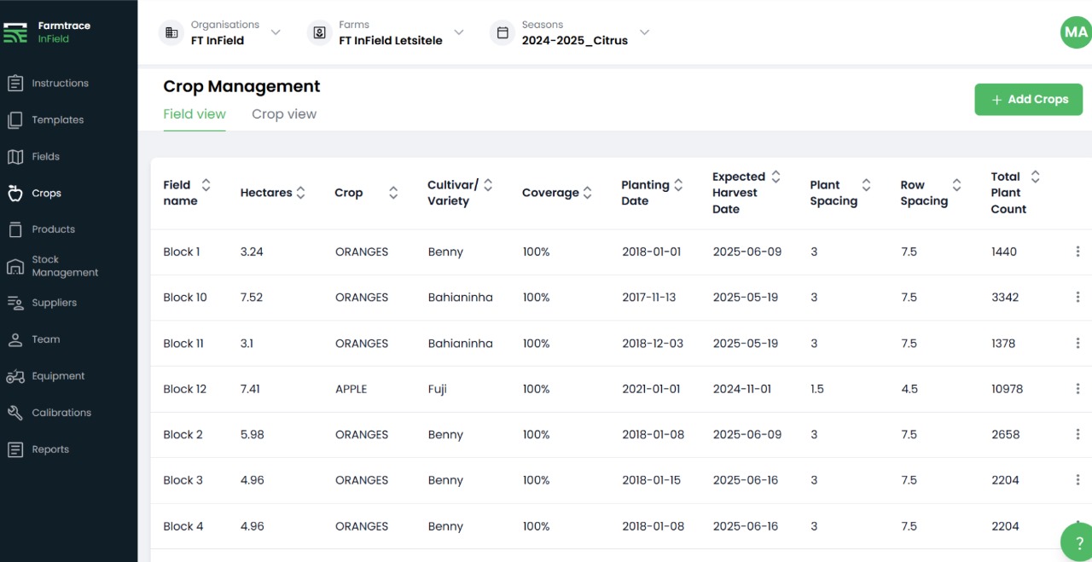Switch to Crop view tab
The image size is (1092, 562).
(284, 114)
